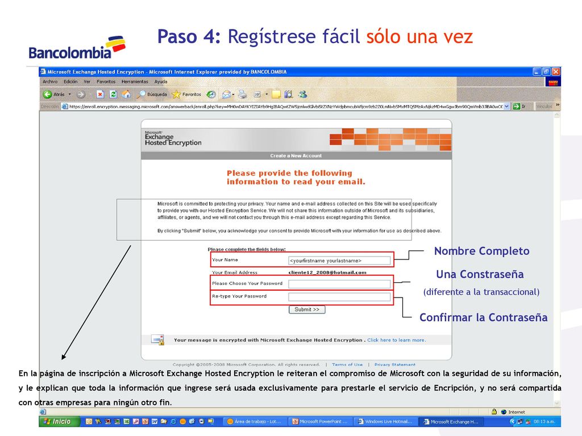The width and height of the screenshot is (582, 436).
Task: Click the Inicio start button
Action: coord(59,421)
